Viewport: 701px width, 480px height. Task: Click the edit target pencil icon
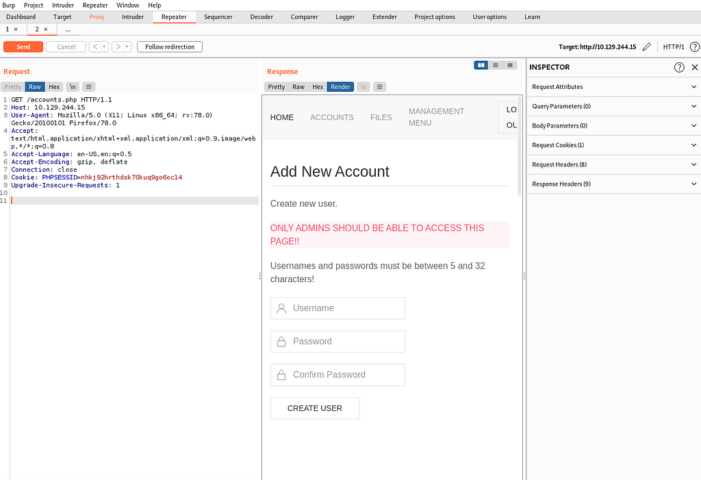click(x=646, y=47)
